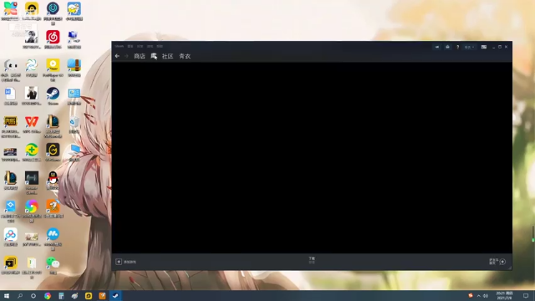
Task: Open the Steam menu in the title bar
Action: point(119,46)
